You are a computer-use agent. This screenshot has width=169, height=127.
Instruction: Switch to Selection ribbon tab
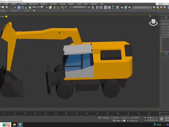[3, 11]
